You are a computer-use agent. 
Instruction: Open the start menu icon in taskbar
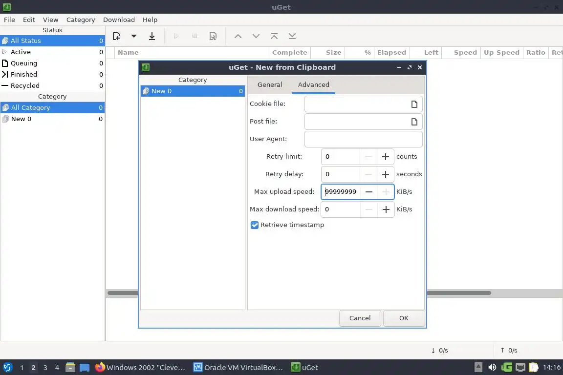coord(7,368)
